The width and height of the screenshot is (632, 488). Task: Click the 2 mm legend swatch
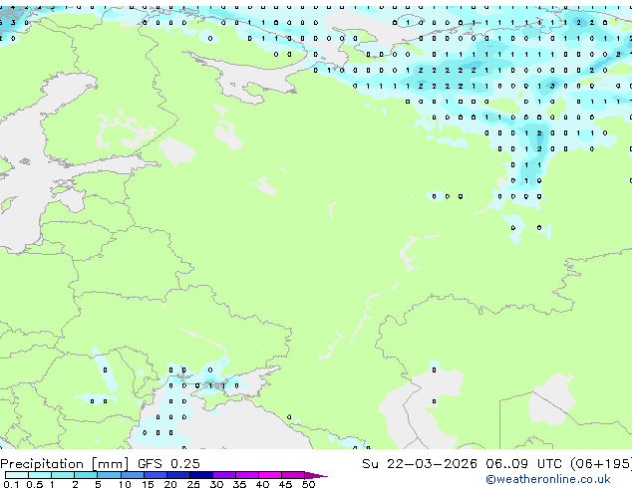pyautogui.click(x=86, y=475)
